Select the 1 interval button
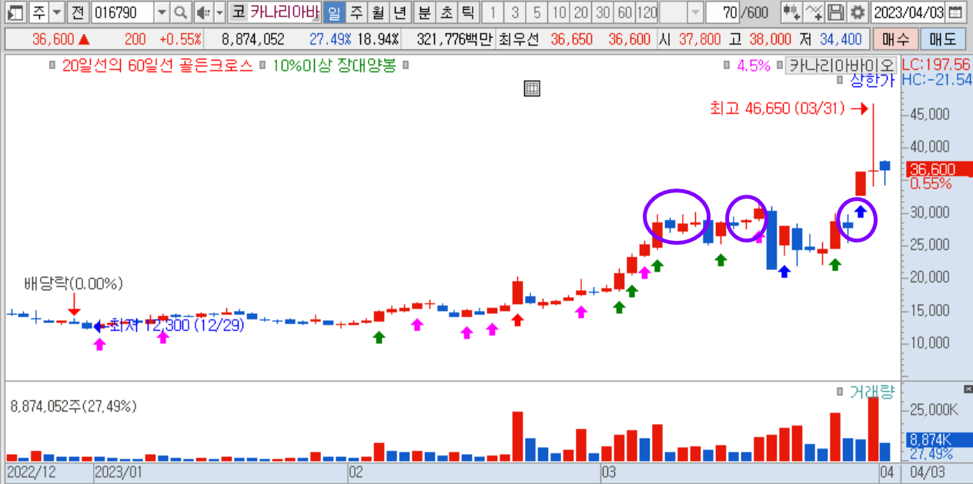This screenshot has width=973, height=484. [493, 12]
